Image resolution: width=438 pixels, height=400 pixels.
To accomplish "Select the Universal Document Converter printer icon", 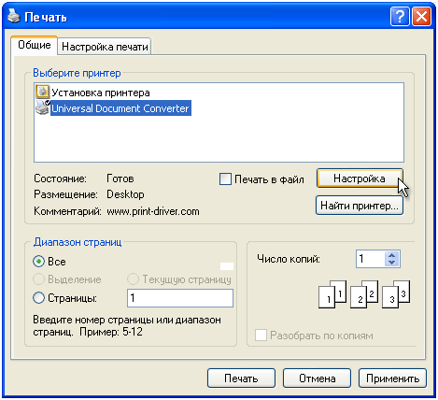I will pyautogui.click(x=42, y=107).
